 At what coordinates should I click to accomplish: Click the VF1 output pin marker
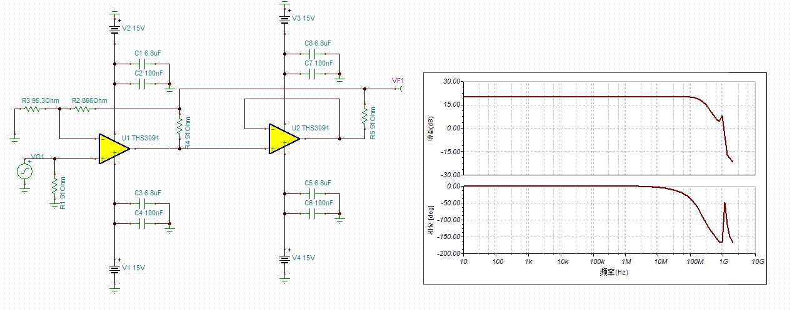click(400, 89)
